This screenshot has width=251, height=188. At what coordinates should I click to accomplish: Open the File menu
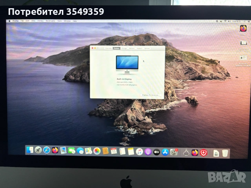pos(22,21)
